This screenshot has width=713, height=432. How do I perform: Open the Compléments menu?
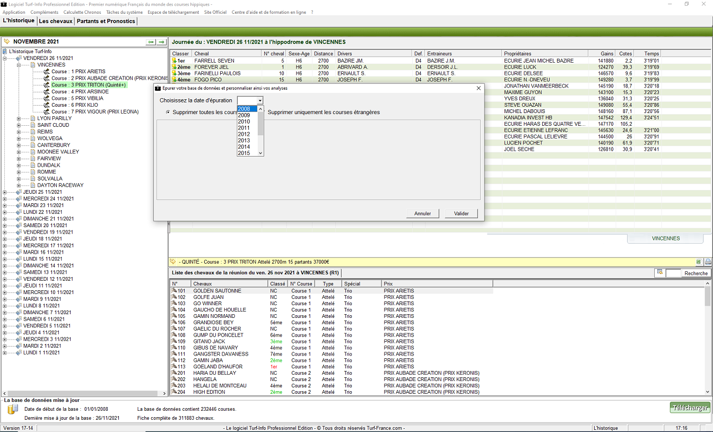[x=45, y=12]
